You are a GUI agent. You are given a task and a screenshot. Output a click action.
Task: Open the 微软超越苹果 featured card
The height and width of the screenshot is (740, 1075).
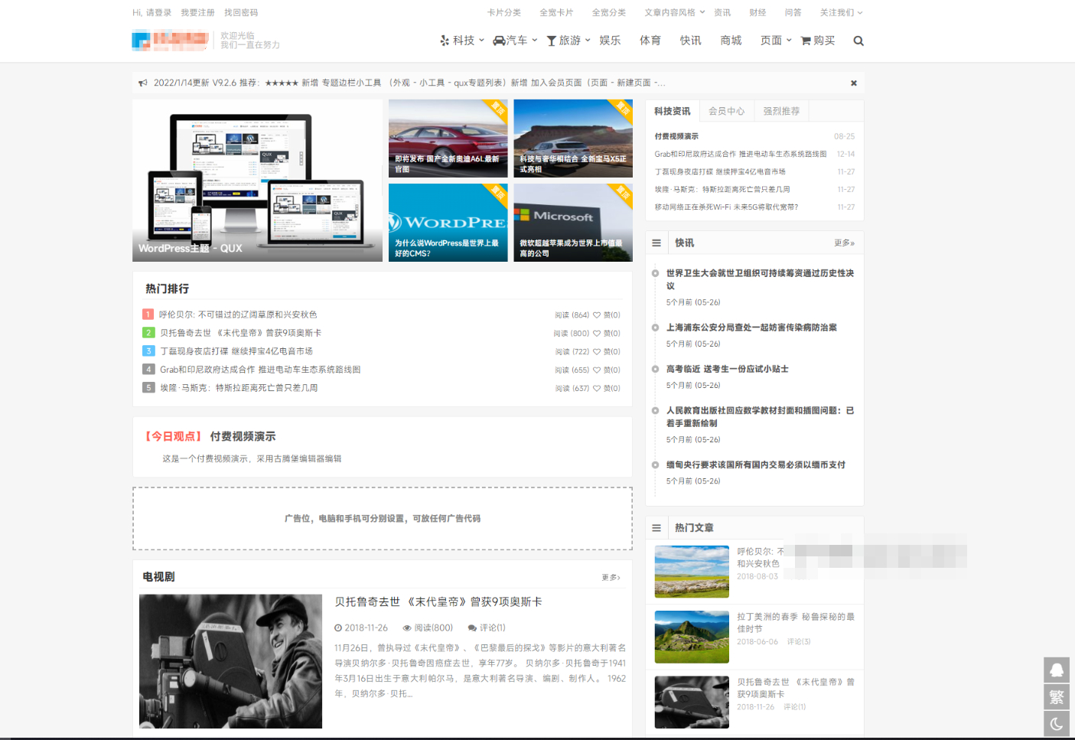tap(573, 223)
